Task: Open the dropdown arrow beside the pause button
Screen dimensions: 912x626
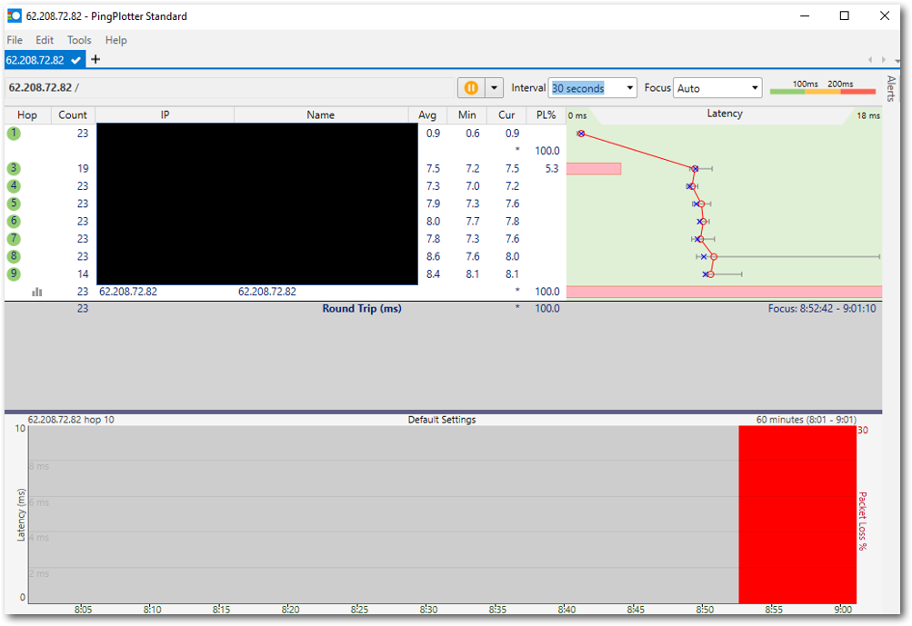Action: coord(494,88)
